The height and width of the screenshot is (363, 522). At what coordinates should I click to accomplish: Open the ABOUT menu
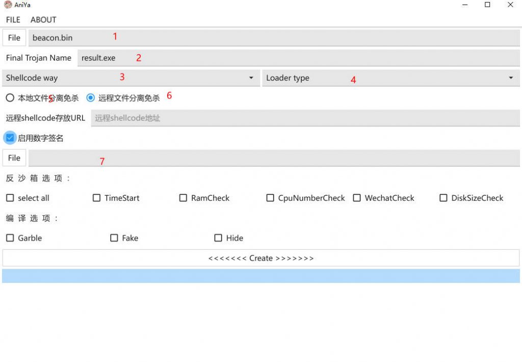[43, 20]
